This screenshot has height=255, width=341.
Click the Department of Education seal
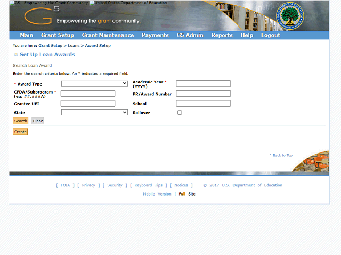[x=290, y=16]
